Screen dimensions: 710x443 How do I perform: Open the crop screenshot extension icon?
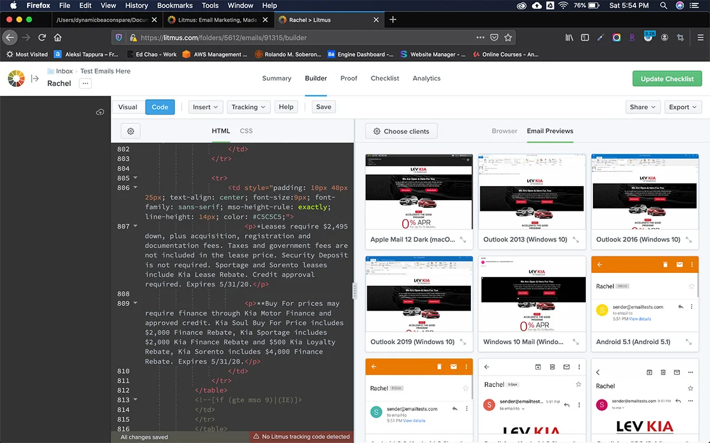680,37
